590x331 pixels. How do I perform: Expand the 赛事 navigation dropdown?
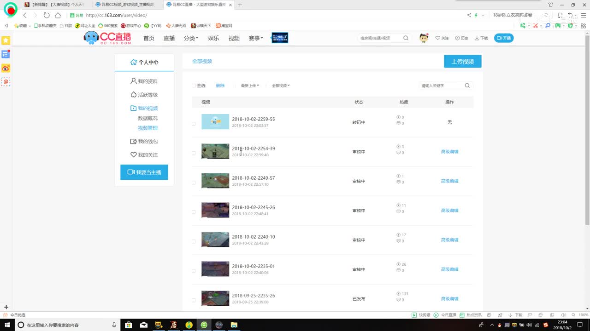(256, 38)
